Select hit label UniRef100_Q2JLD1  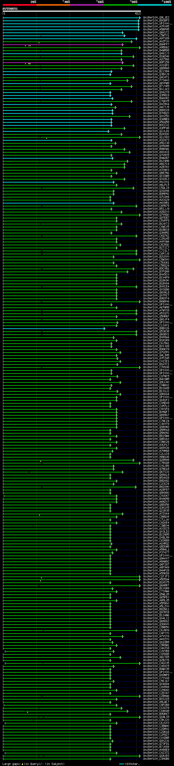pos(156,131)
